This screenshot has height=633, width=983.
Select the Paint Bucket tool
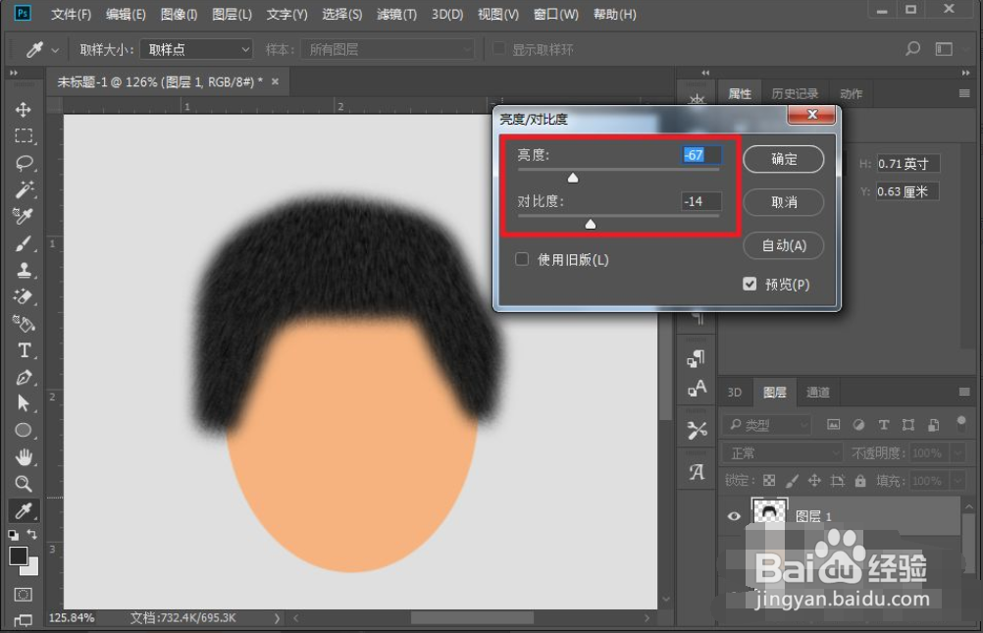24,324
